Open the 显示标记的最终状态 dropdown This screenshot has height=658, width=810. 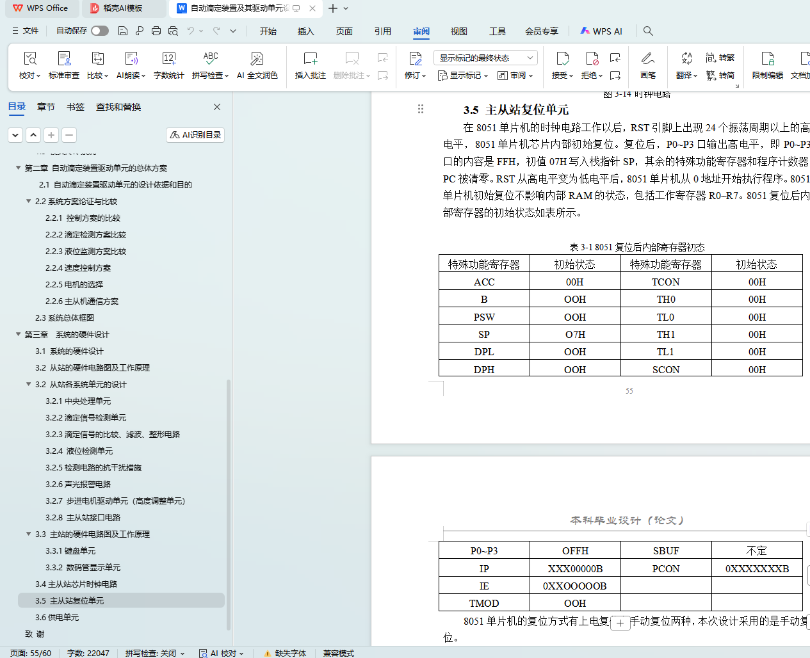(x=485, y=58)
